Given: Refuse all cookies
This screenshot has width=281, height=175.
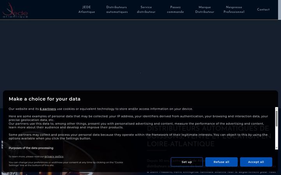Looking at the screenshot, I should point(221,162).
